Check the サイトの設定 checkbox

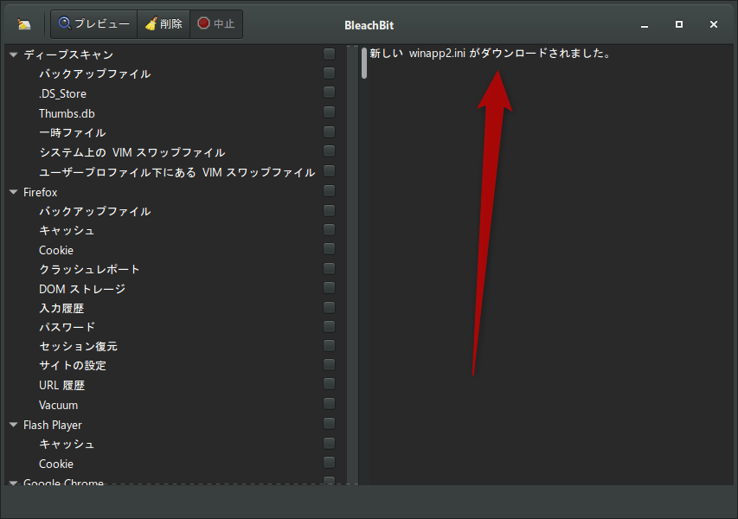pyautogui.click(x=330, y=365)
